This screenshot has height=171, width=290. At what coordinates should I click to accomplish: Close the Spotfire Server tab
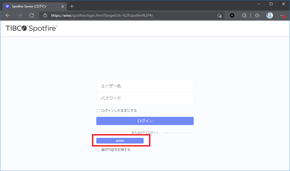point(62,6)
